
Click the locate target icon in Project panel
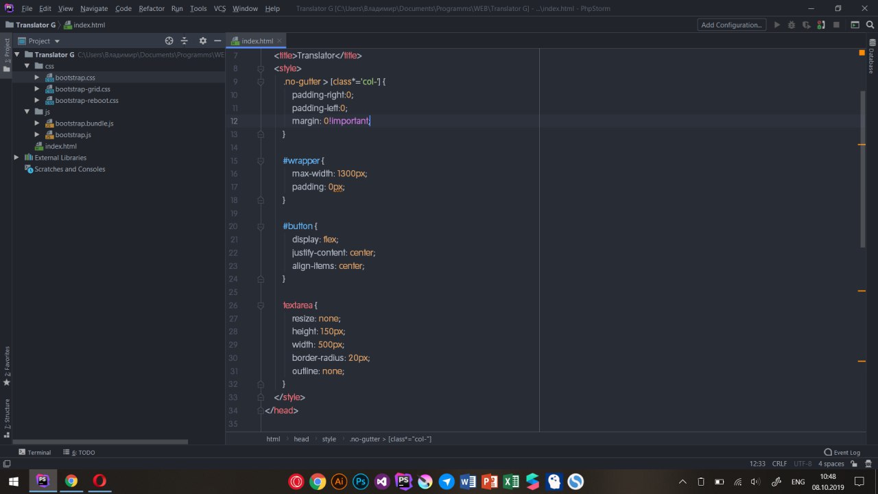(x=169, y=41)
